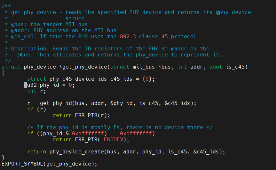Click the "int r;" declaration line
Viewport: 276px width, 170px height.
(36, 91)
